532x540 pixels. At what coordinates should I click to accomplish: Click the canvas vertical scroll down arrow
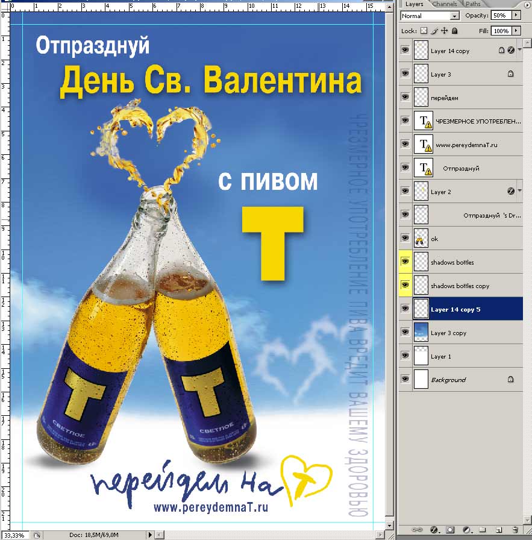coord(389,526)
